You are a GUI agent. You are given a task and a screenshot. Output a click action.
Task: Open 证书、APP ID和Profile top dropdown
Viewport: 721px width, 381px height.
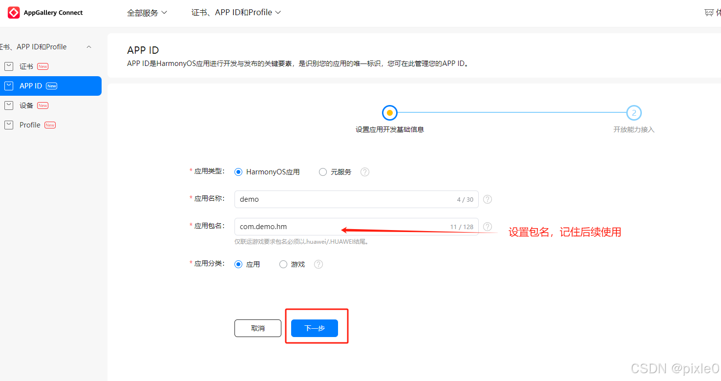tap(236, 13)
